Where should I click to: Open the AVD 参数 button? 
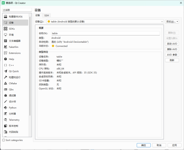[x=172, y=55]
